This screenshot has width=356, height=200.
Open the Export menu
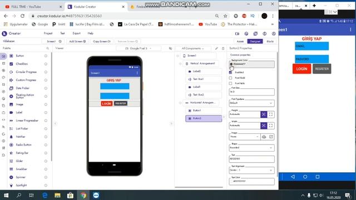(x=77, y=33)
